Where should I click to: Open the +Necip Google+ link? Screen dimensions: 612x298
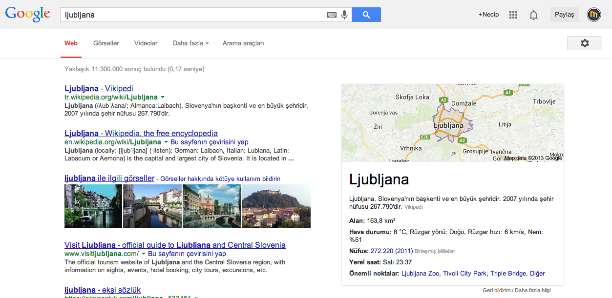[x=488, y=15]
